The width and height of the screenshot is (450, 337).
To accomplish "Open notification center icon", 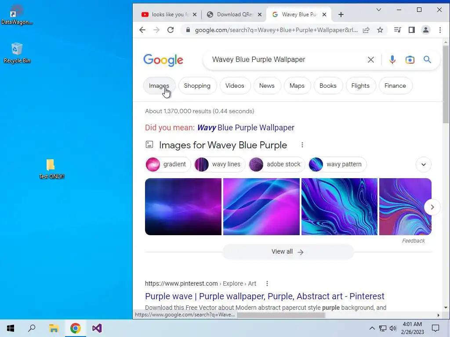I will click(x=435, y=328).
